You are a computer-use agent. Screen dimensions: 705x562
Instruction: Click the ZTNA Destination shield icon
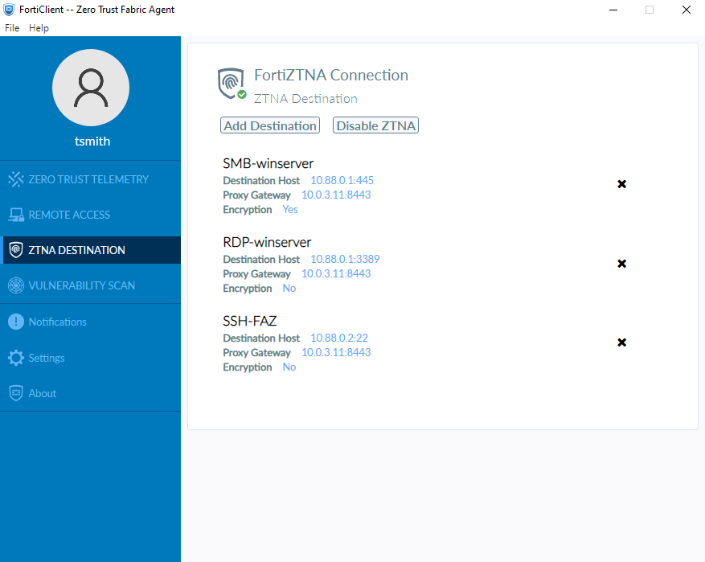point(16,249)
